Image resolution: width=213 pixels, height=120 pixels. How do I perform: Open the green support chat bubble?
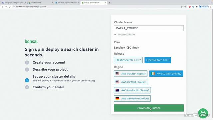[203, 113]
